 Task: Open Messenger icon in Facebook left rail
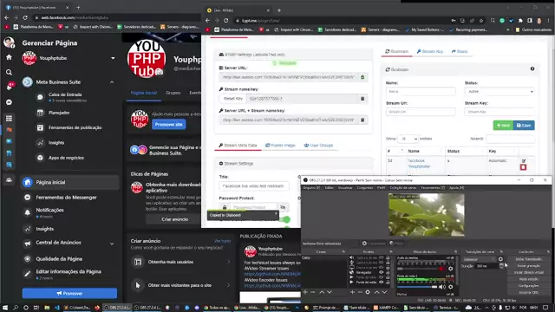pos(9,102)
